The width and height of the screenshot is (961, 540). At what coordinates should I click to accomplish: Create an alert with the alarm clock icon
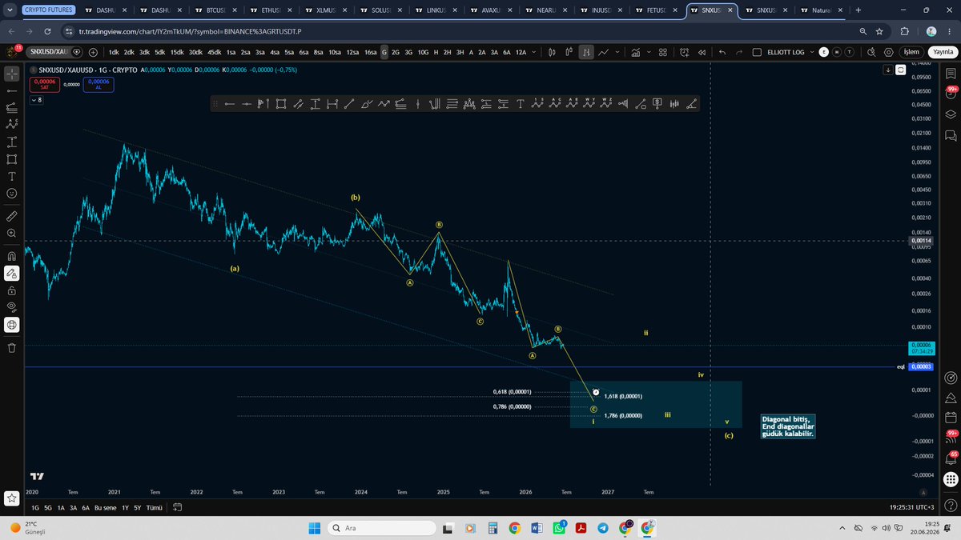click(x=686, y=52)
